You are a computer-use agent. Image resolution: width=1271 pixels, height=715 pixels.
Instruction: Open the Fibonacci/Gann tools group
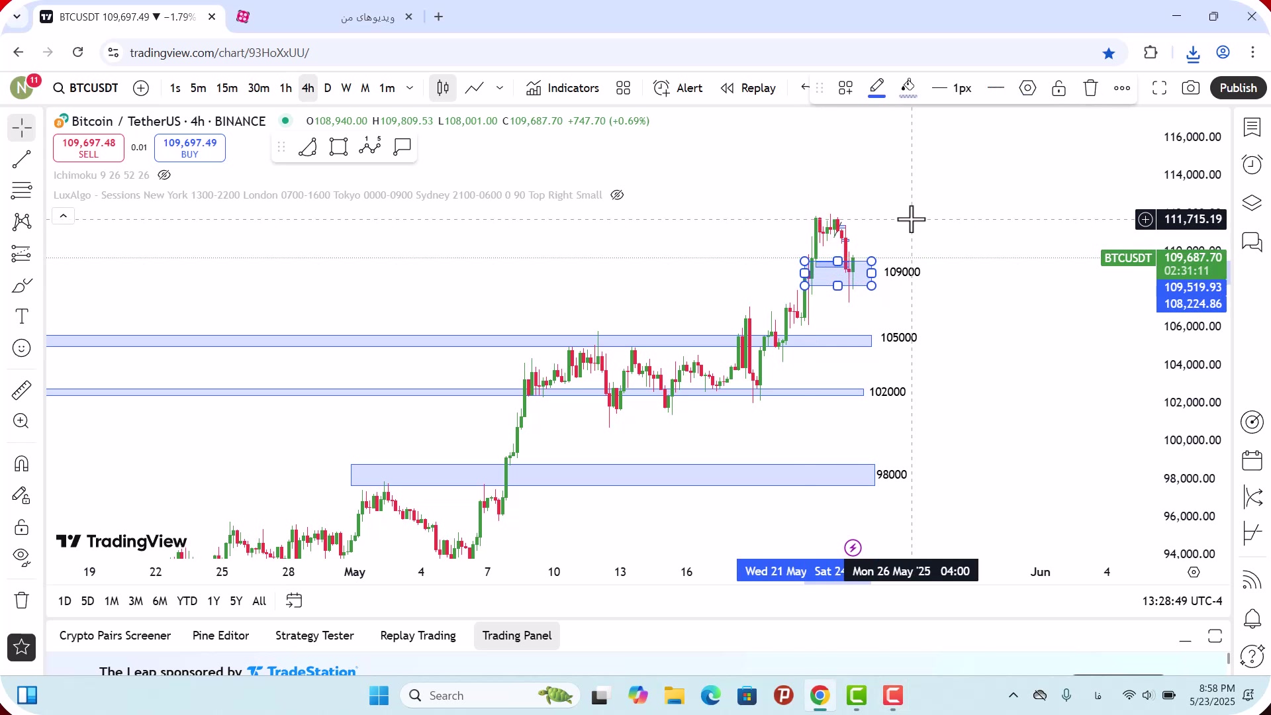(x=21, y=191)
